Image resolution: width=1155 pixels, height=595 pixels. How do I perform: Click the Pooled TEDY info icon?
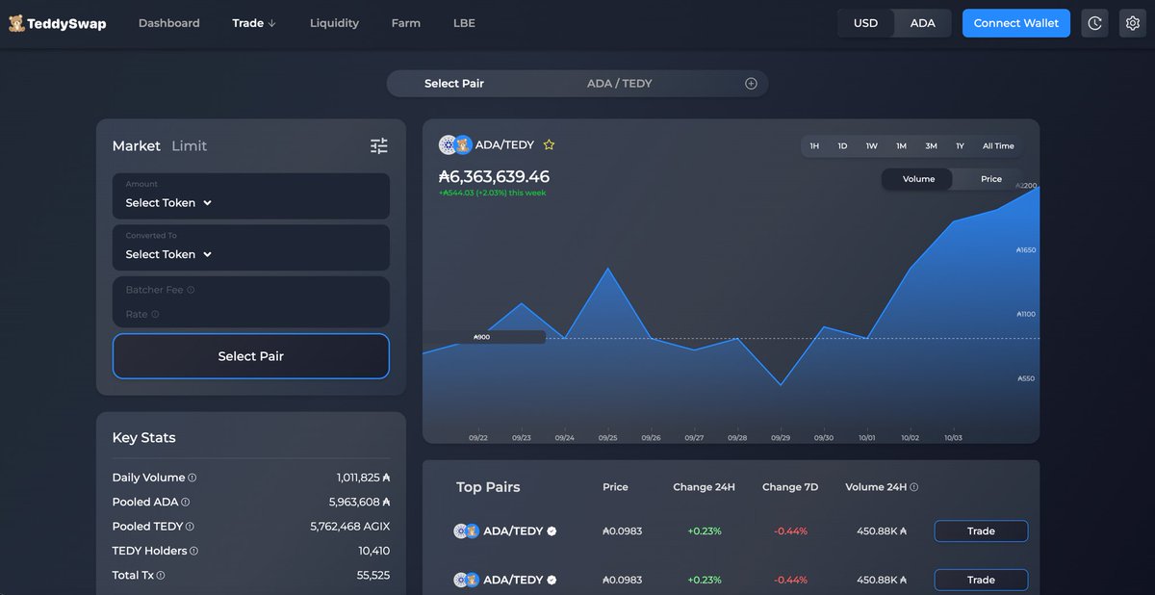pyautogui.click(x=191, y=527)
